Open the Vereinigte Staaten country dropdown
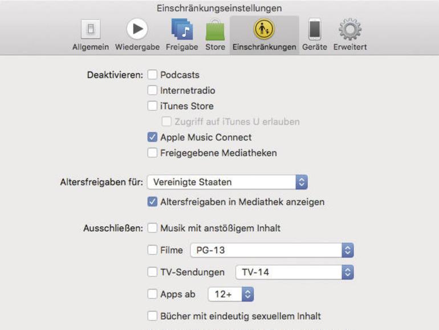The height and width of the screenshot is (330, 439). (227, 182)
